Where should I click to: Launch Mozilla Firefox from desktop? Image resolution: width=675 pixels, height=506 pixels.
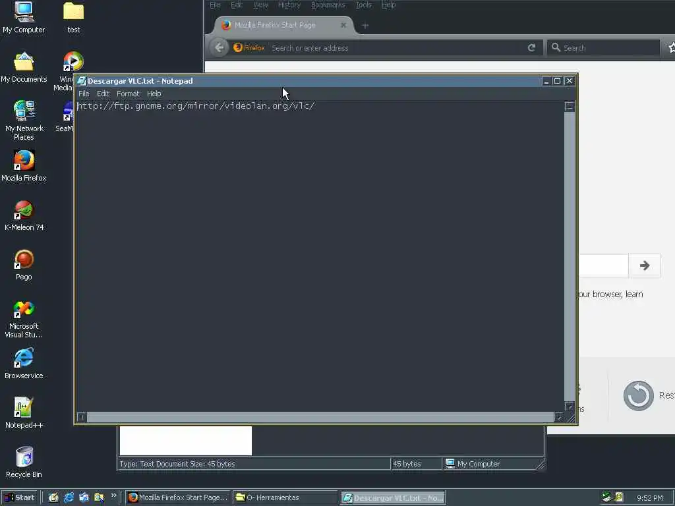pos(24,165)
